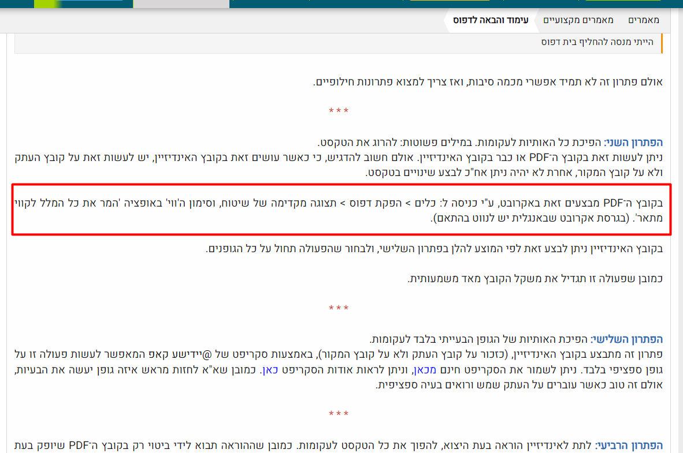Click the line starting אולם זה טוב כאשר עוברים
683x453 pixels.
[519, 385]
